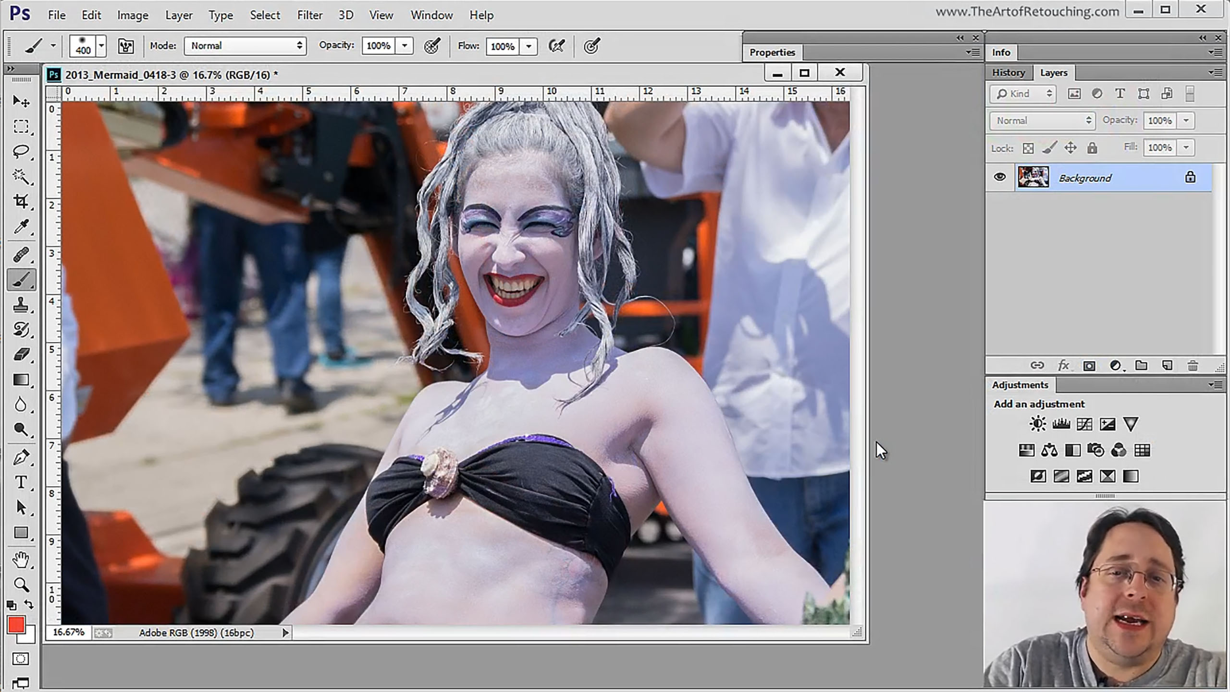Open the brush Mode dropdown
This screenshot has height=692, width=1230.
tap(245, 46)
